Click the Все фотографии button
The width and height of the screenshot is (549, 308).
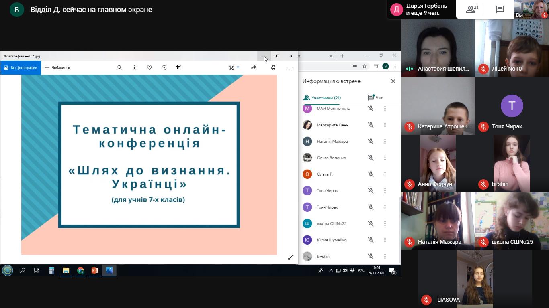(x=21, y=68)
